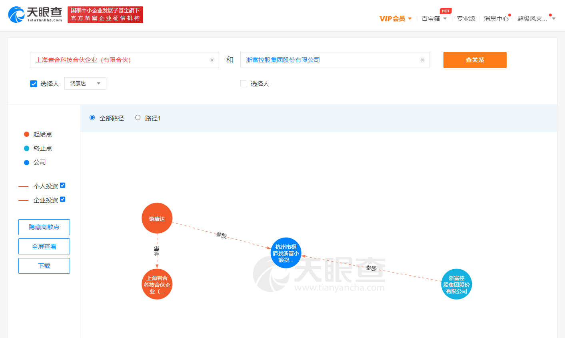Click the 饶康达 orange start node
Screen dimensions: 565x338
coord(157,218)
